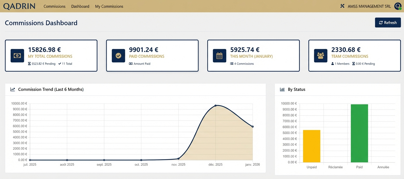Click the calendar icon on This Month card
404x179 pixels.
219,56
